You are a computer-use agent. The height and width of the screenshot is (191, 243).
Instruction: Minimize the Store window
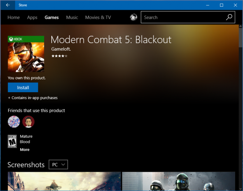tap(208, 5)
